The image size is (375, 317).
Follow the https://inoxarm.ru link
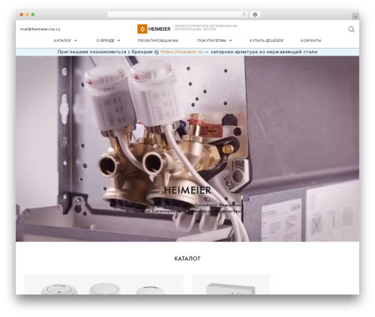(x=181, y=52)
